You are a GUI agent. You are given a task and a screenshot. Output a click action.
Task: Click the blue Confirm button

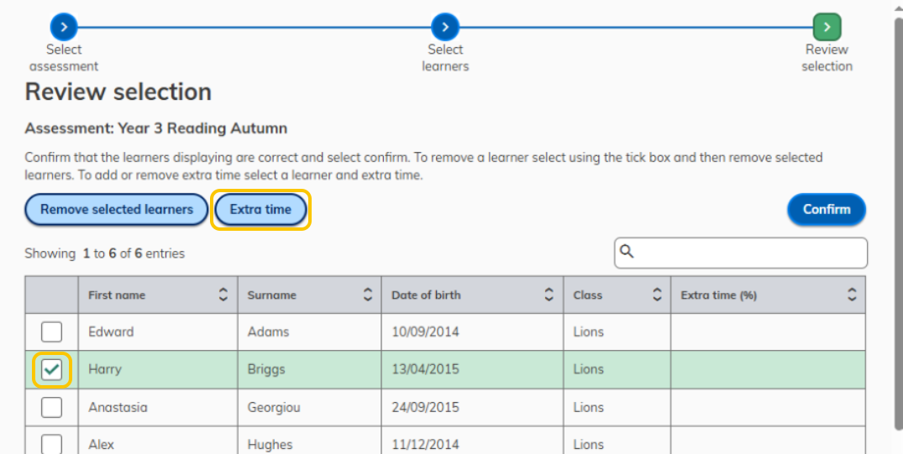(827, 210)
